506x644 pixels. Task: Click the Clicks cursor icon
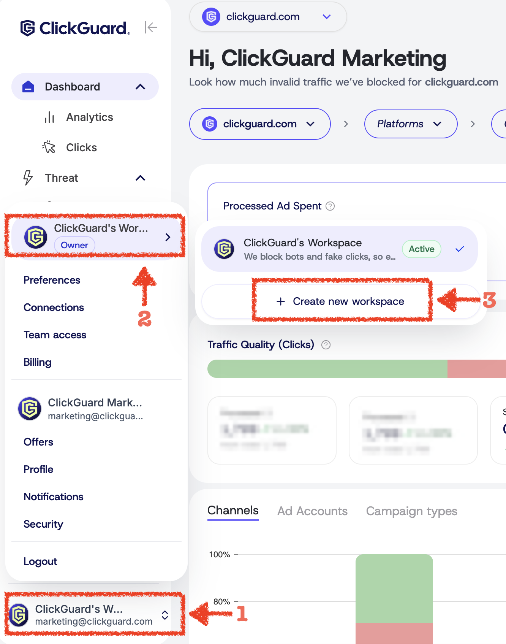[49, 147]
